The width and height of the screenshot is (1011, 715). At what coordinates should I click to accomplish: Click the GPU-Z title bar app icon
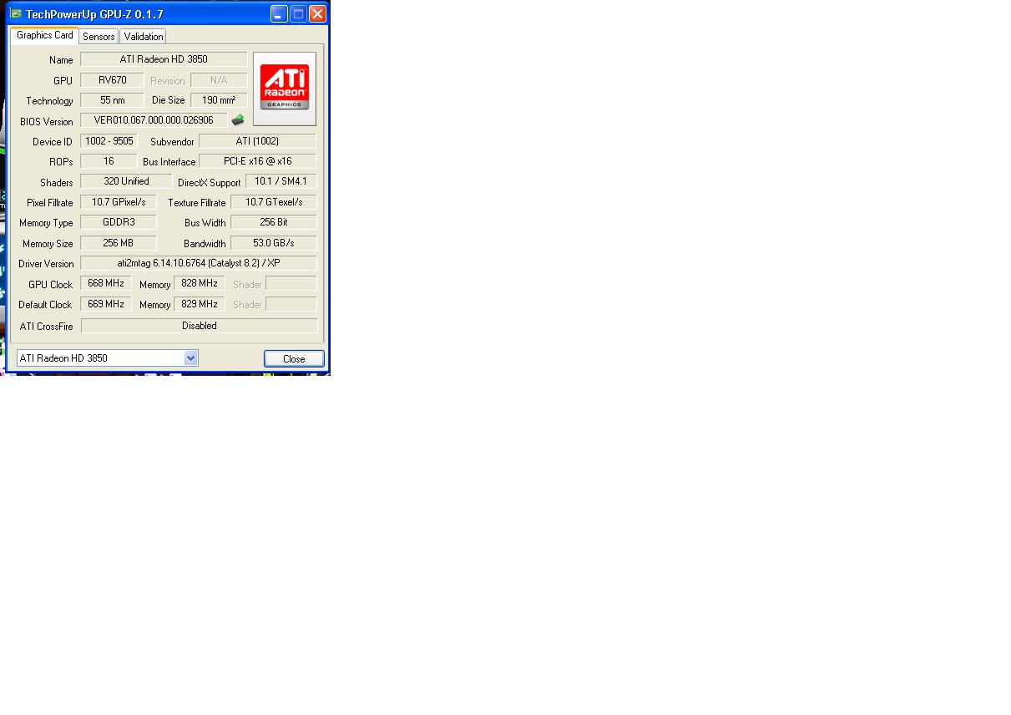(x=15, y=13)
